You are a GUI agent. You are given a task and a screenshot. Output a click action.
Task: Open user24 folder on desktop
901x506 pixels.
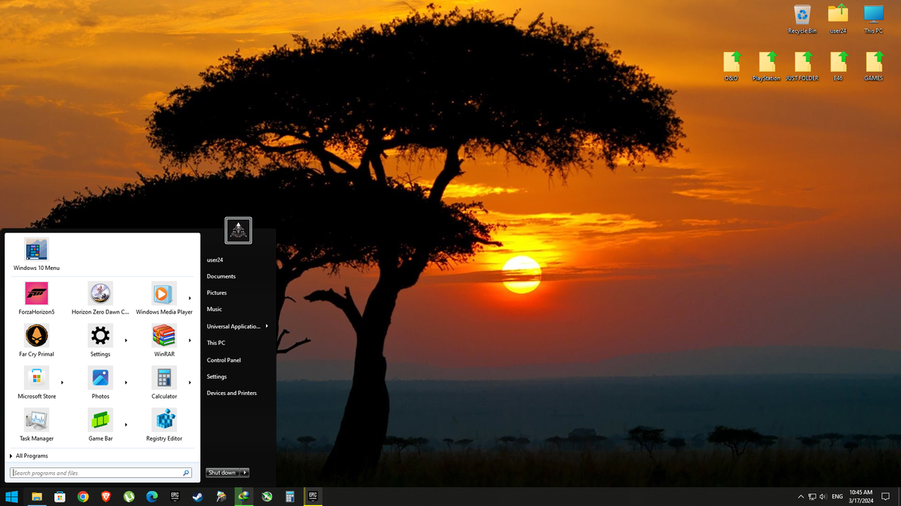[838, 19]
